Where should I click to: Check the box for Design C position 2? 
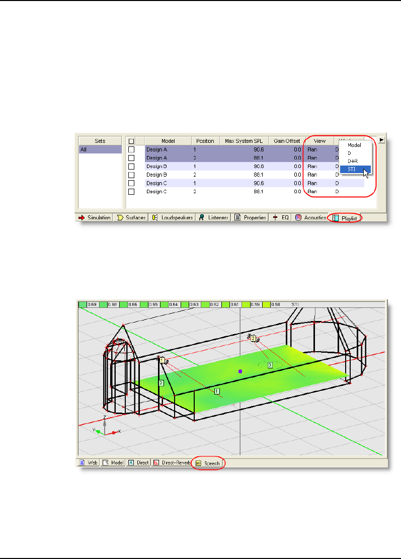point(131,192)
